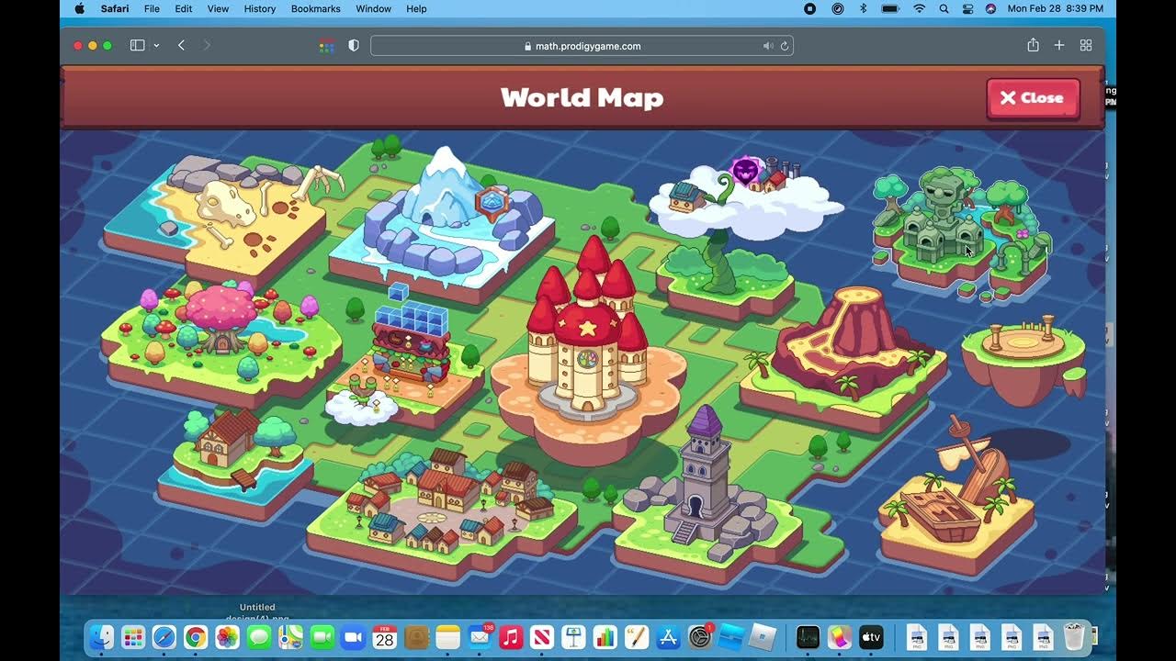Open the Window menu
The width and height of the screenshot is (1176, 661).
click(x=373, y=8)
